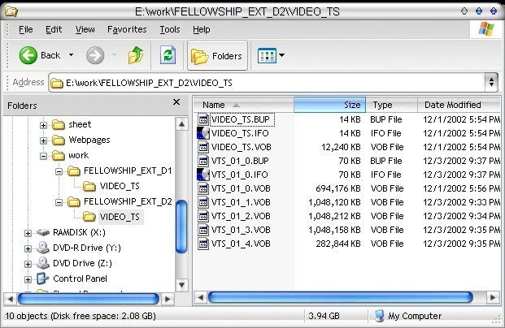This screenshot has height=328, width=505.
Task: Open the Edit menu
Action: [x=54, y=29]
